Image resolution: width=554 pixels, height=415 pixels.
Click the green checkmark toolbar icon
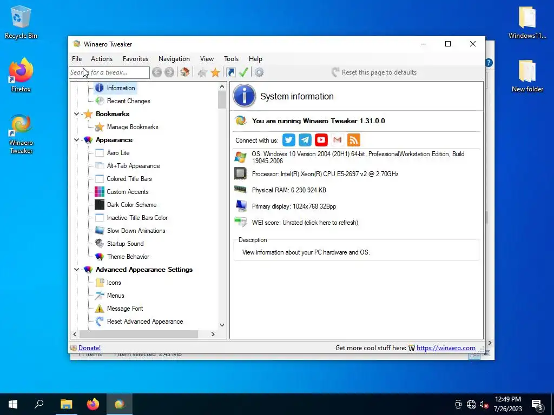(x=243, y=72)
